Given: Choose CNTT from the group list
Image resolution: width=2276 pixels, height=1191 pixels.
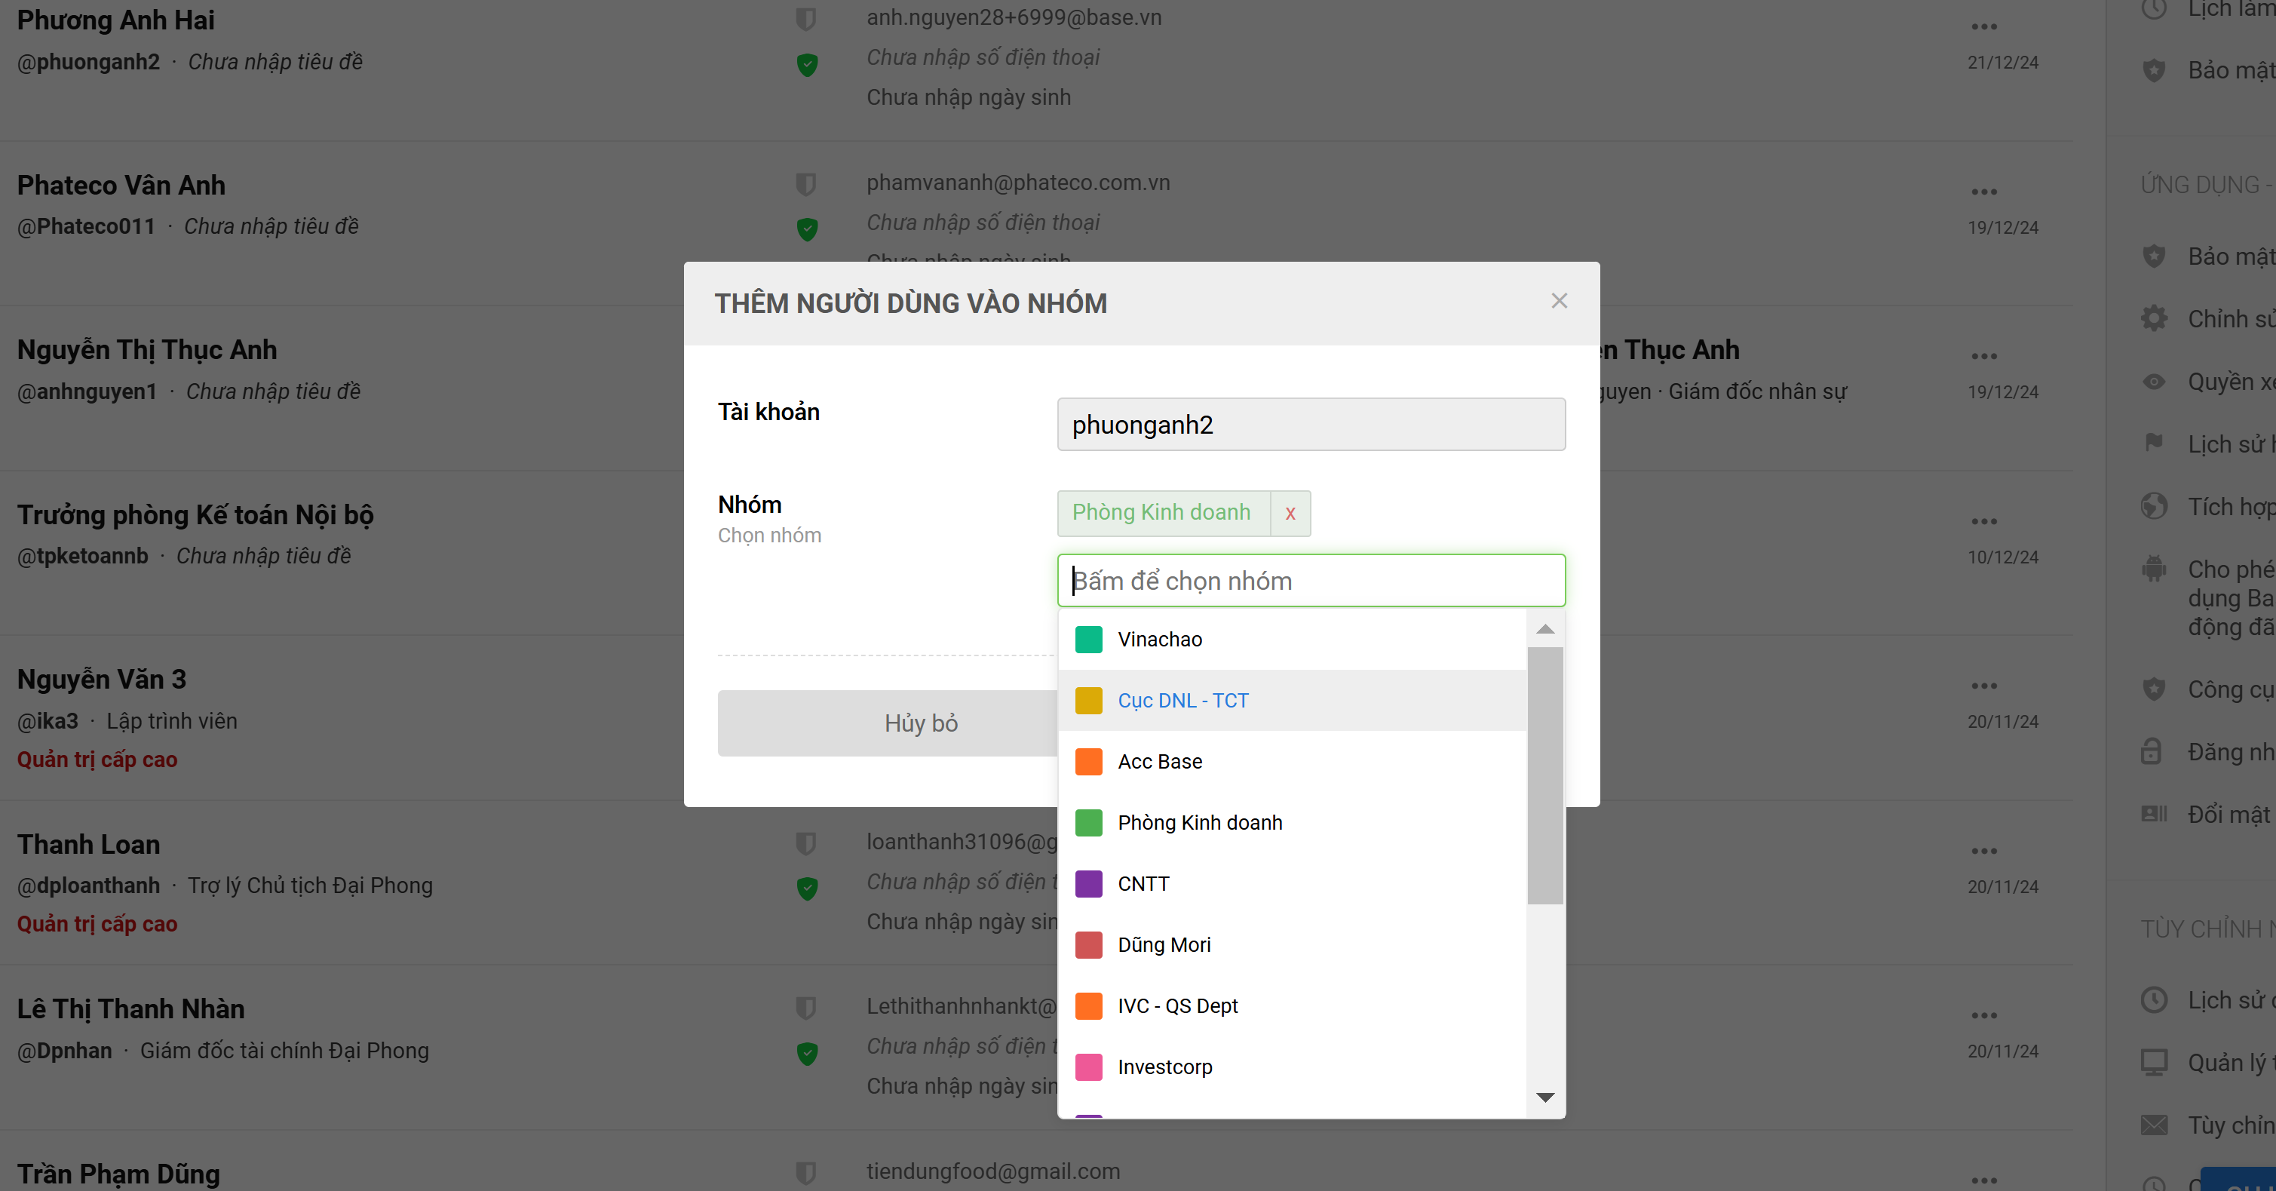Looking at the screenshot, I should coord(1143,883).
